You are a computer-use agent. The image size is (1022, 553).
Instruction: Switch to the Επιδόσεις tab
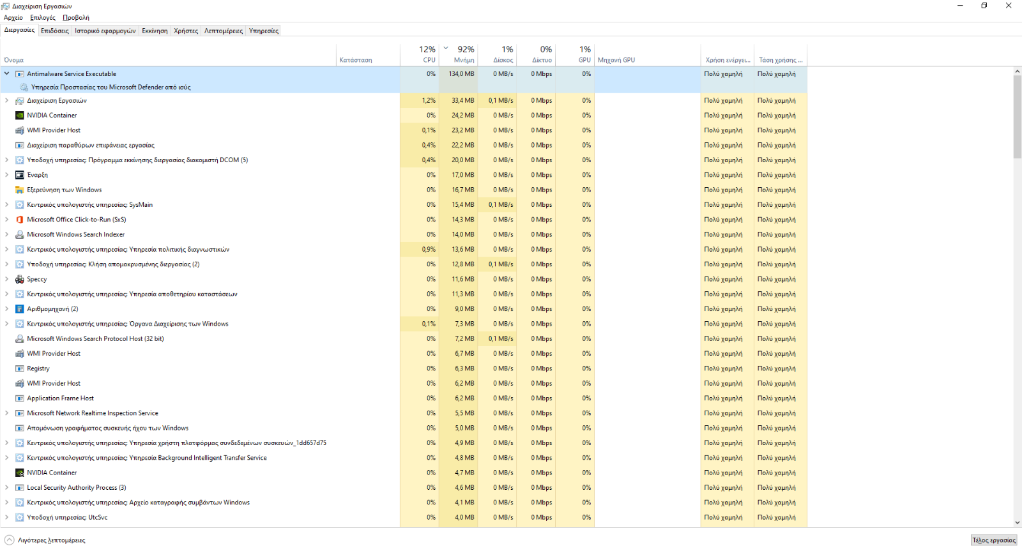[55, 31]
